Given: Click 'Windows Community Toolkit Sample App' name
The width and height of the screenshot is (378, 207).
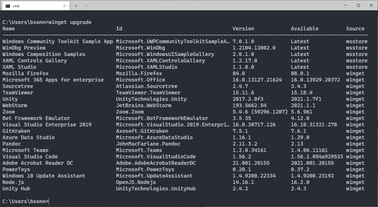Looking at the screenshot, I should (58, 41).
